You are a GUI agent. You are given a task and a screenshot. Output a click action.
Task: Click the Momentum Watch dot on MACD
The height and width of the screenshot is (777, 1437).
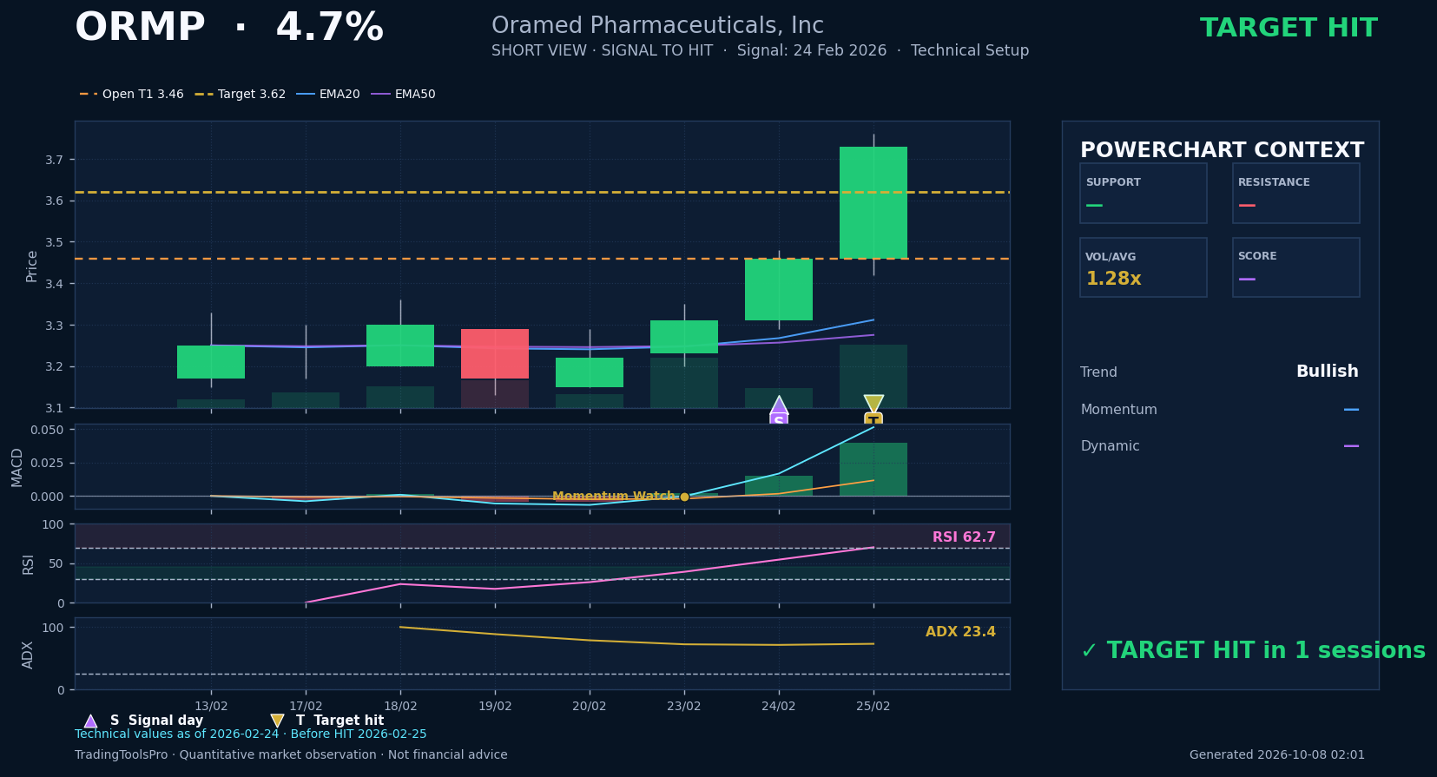click(684, 497)
